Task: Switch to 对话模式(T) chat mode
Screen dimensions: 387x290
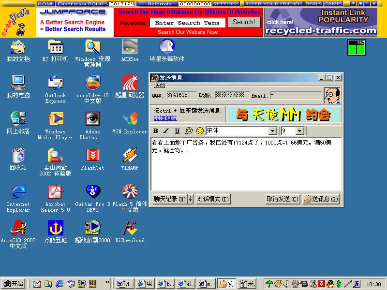Action: tap(213, 199)
